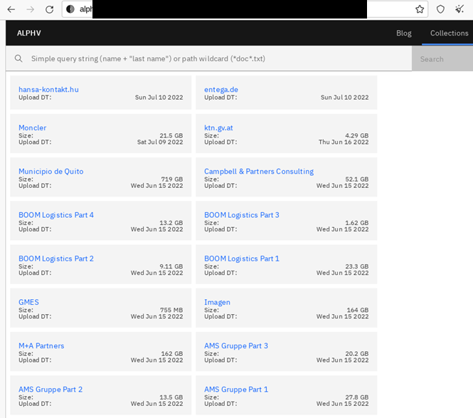Open the BOOM Logistics Part 4 entry
The image size is (473, 418).
point(55,215)
